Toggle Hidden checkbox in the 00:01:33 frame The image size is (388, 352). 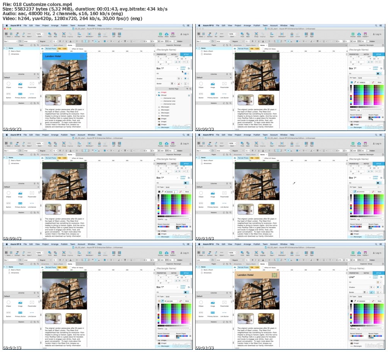point(368,260)
